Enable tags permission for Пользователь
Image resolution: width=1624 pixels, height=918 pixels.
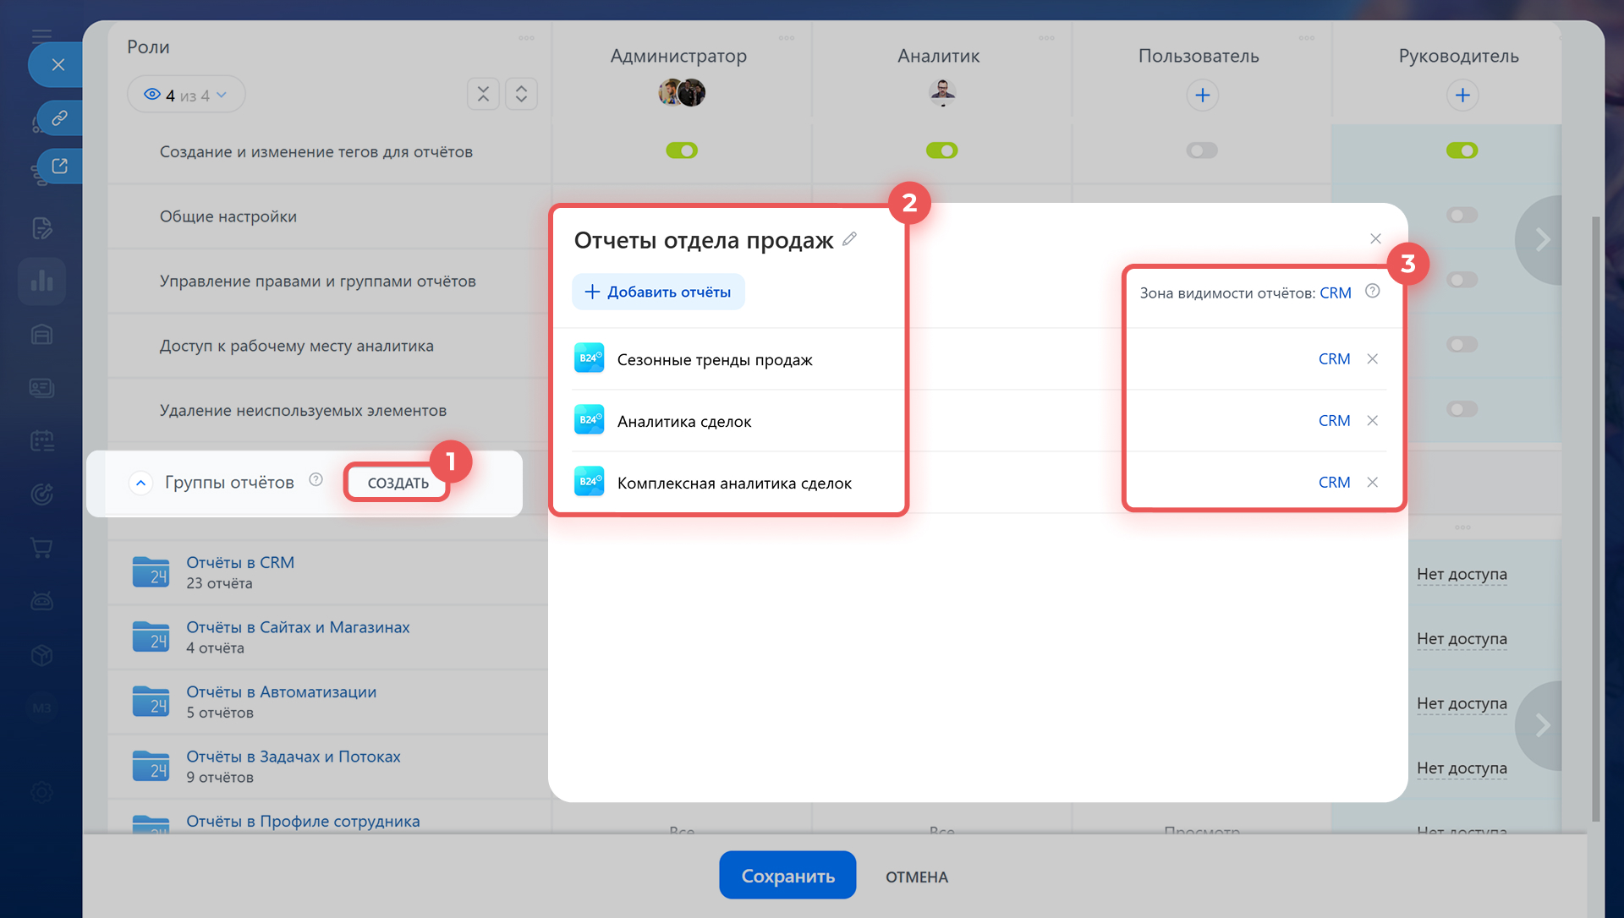click(1201, 150)
